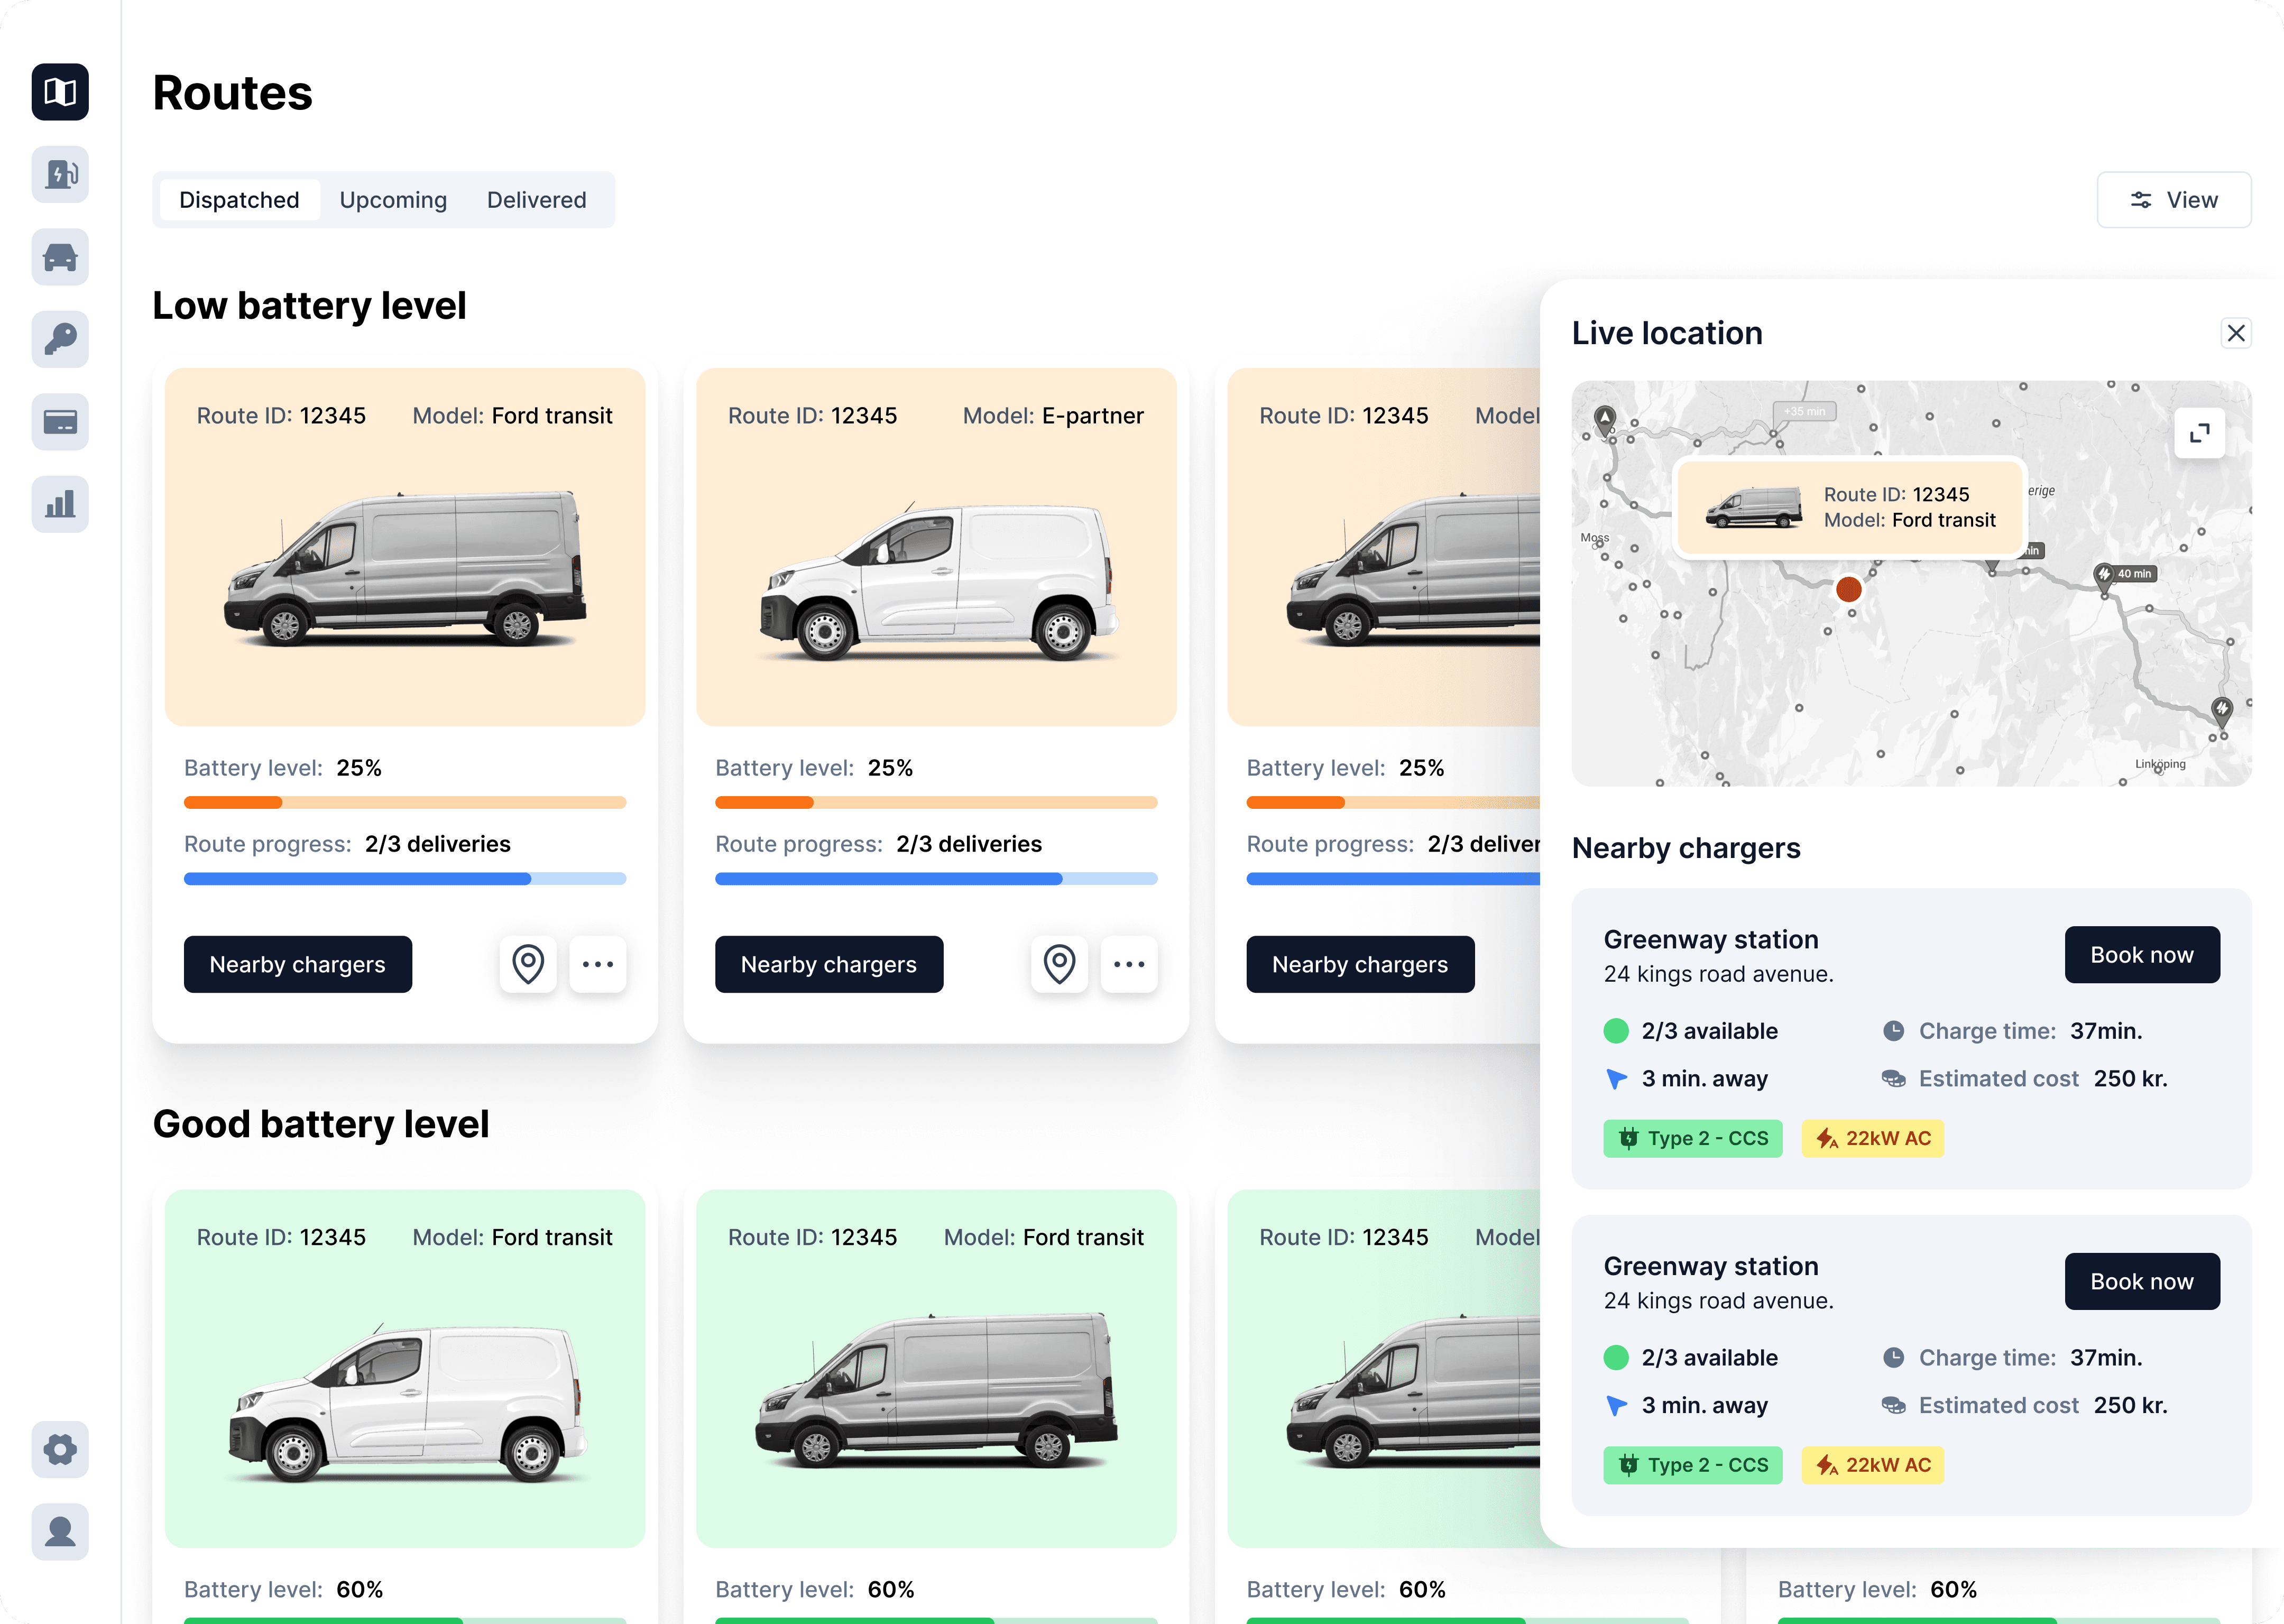Open the View options button
Image resolution: width=2284 pixels, height=1624 pixels.
tap(2174, 200)
